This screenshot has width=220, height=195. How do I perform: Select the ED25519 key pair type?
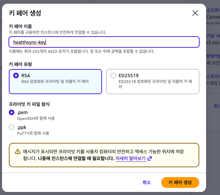point(153,82)
